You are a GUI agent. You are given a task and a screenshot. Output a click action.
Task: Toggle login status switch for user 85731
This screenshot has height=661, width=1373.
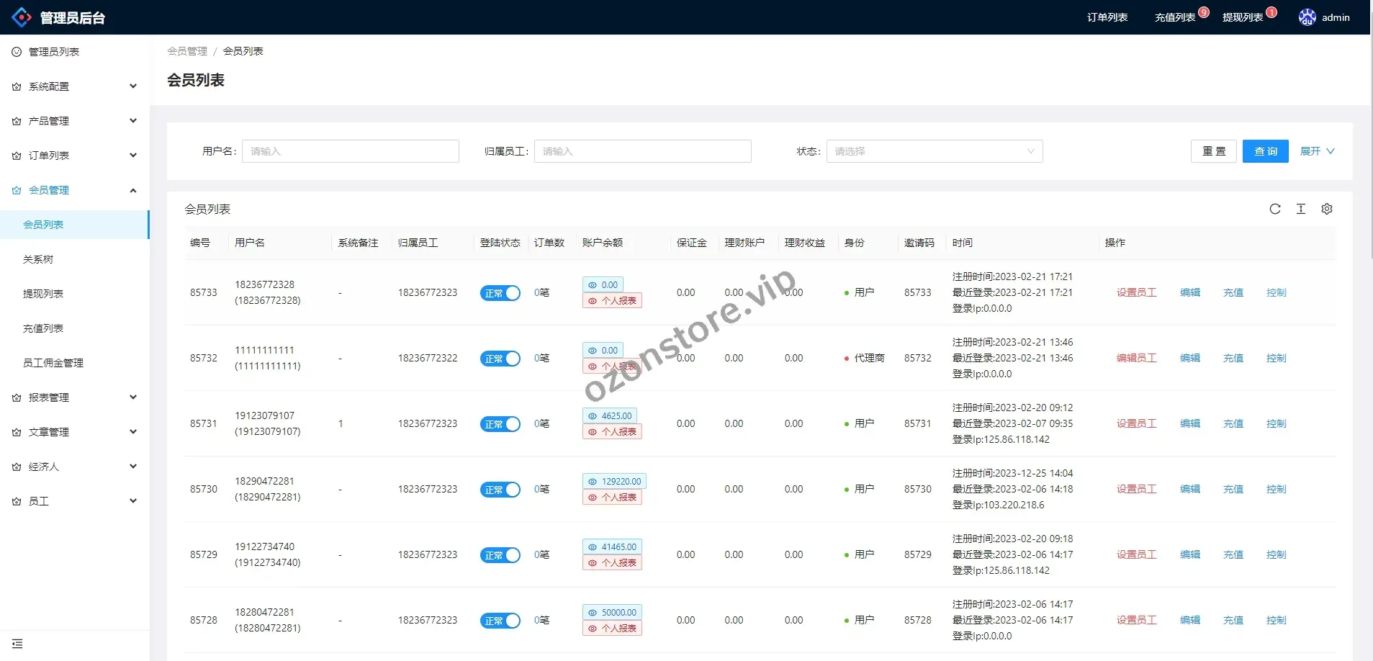500,424
